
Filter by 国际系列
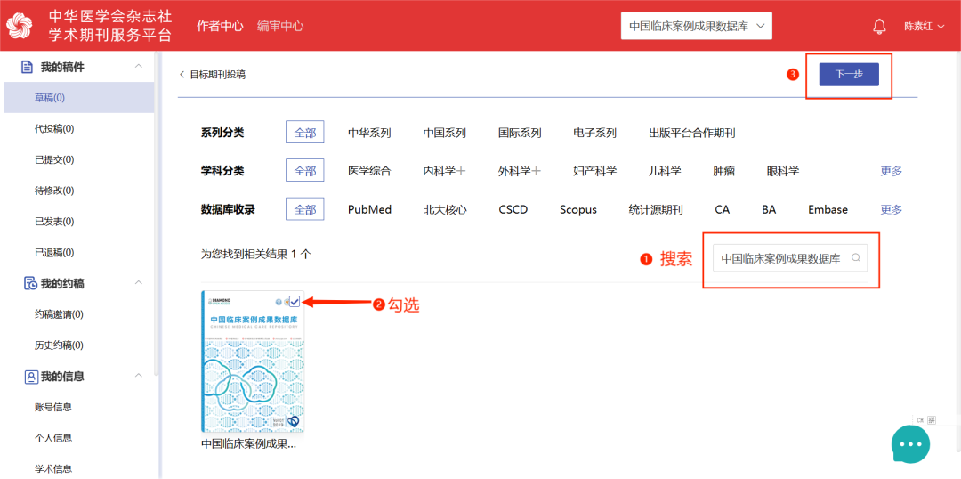(x=520, y=133)
